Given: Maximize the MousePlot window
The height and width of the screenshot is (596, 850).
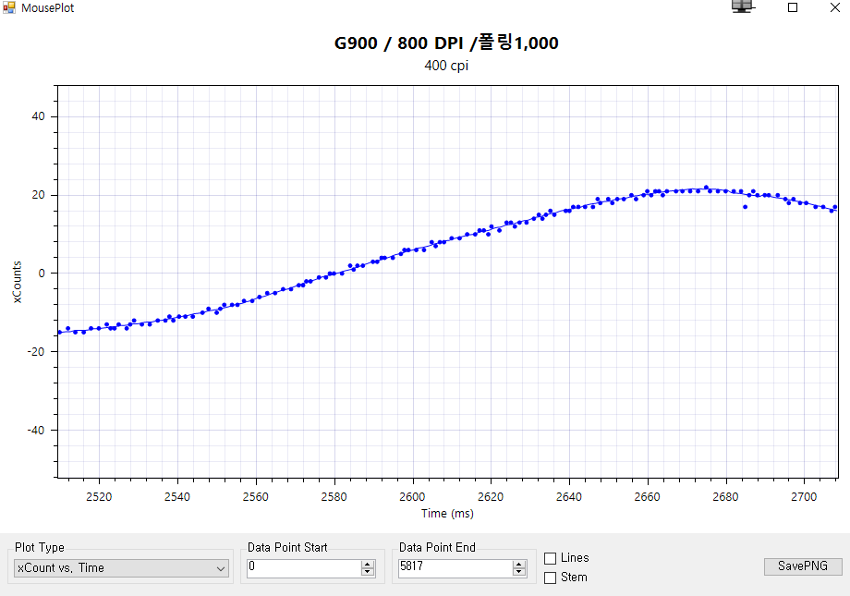Looking at the screenshot, I should pos(792,7).
